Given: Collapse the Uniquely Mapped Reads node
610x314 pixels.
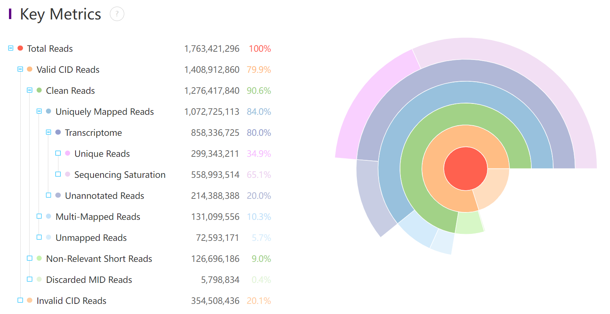Looking at the screenshot, I should point(39,111).
